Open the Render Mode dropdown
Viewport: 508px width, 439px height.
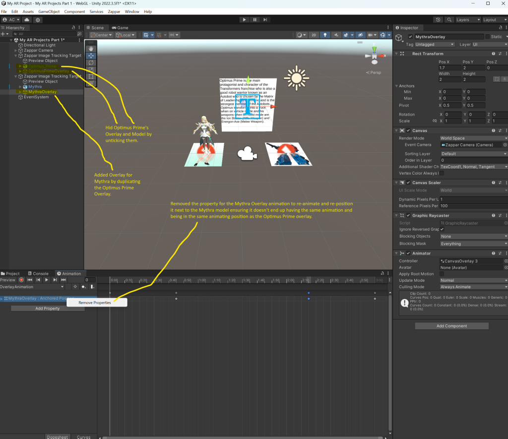point(473,138)
